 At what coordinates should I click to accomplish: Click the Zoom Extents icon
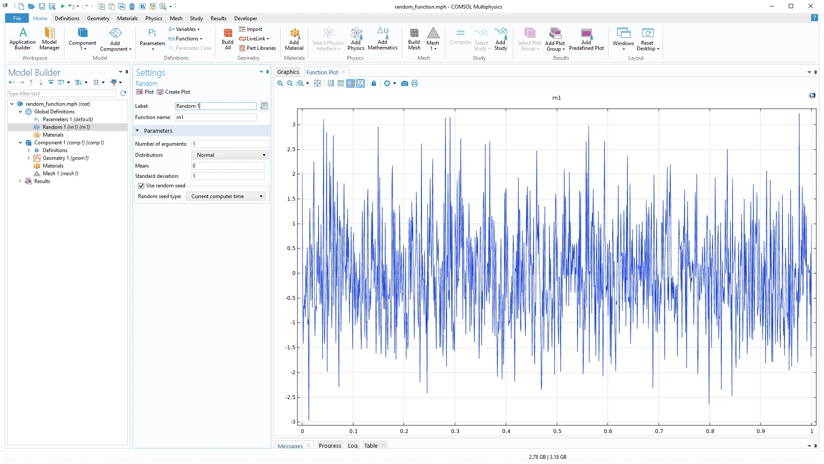pyautogui.click(x=317, y=83)
